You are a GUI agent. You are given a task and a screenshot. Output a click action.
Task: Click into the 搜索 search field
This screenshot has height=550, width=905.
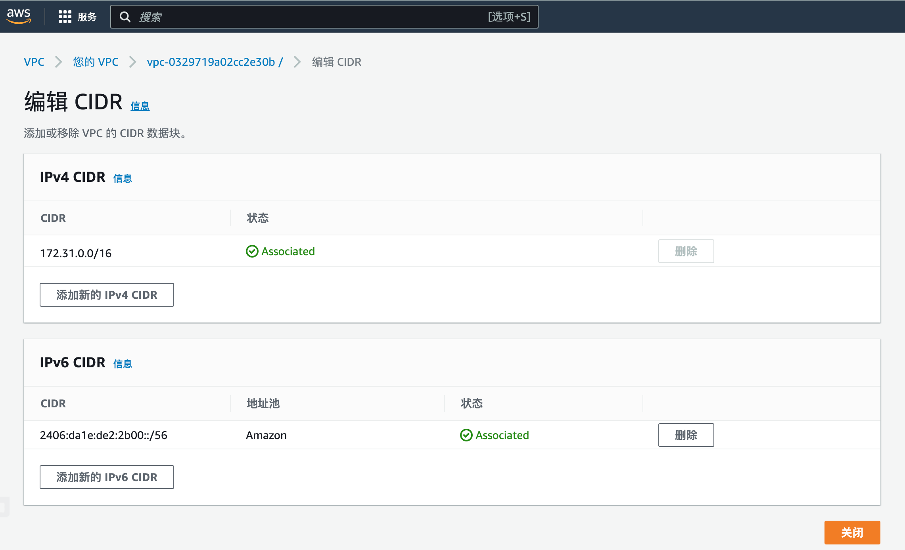tap(309, 17)
